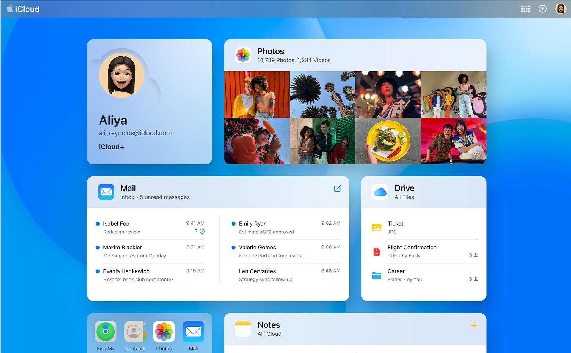The image size is (571, 353).
Task: Open the Ticket file row
Action: click(425, 227)
